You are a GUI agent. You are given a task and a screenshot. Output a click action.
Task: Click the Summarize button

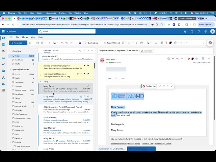(147, 51)
